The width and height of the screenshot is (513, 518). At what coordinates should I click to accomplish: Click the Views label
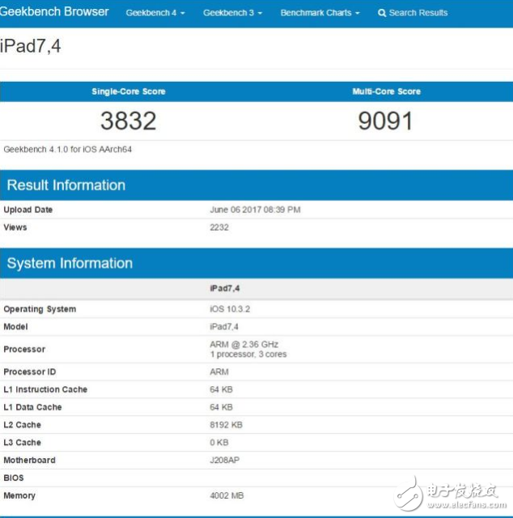coord(15,227)
